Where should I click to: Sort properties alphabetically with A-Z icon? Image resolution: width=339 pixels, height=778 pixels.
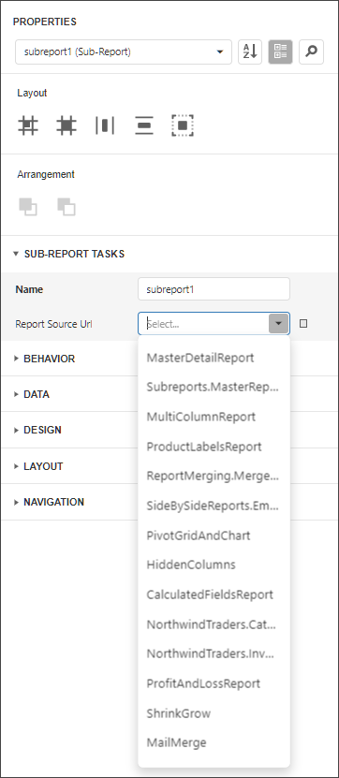tap(250, 52)
